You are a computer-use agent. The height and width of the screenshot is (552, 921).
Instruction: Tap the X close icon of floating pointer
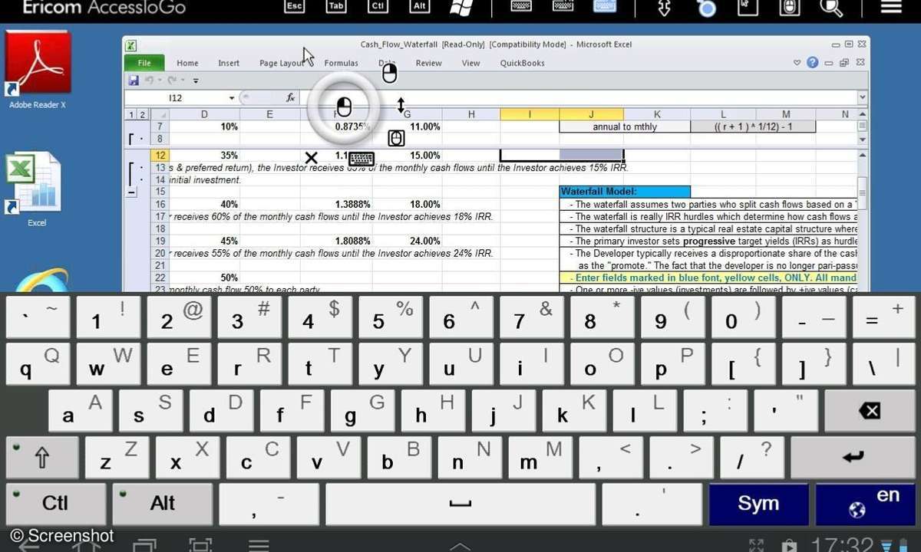(311, 158)
